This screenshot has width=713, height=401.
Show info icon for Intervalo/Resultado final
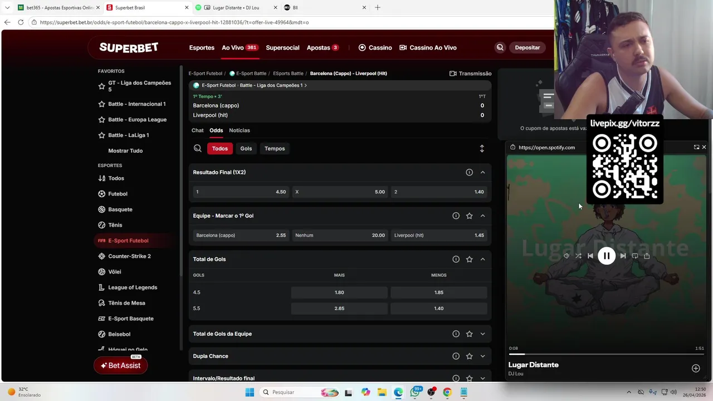pyautogui.click(x=456, y=378)
